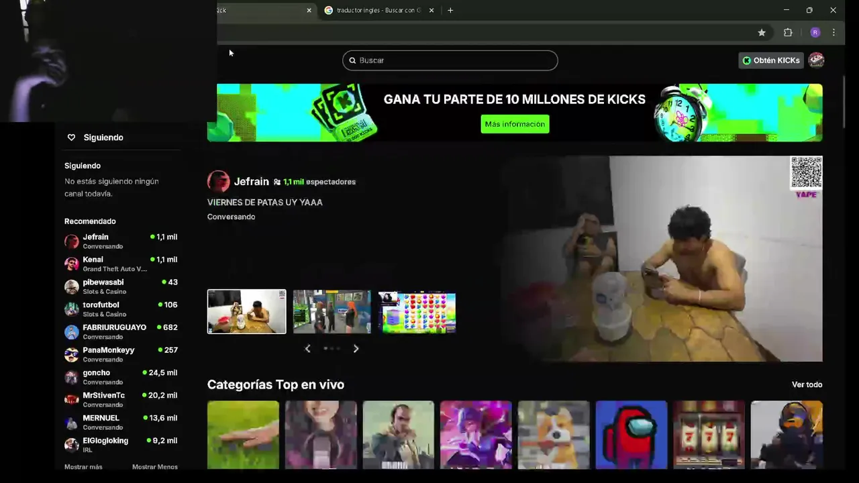Image resolution: width=859 pixels, height=483 pixels.
Task: Open a new browser tab
Action: [450, 10]
